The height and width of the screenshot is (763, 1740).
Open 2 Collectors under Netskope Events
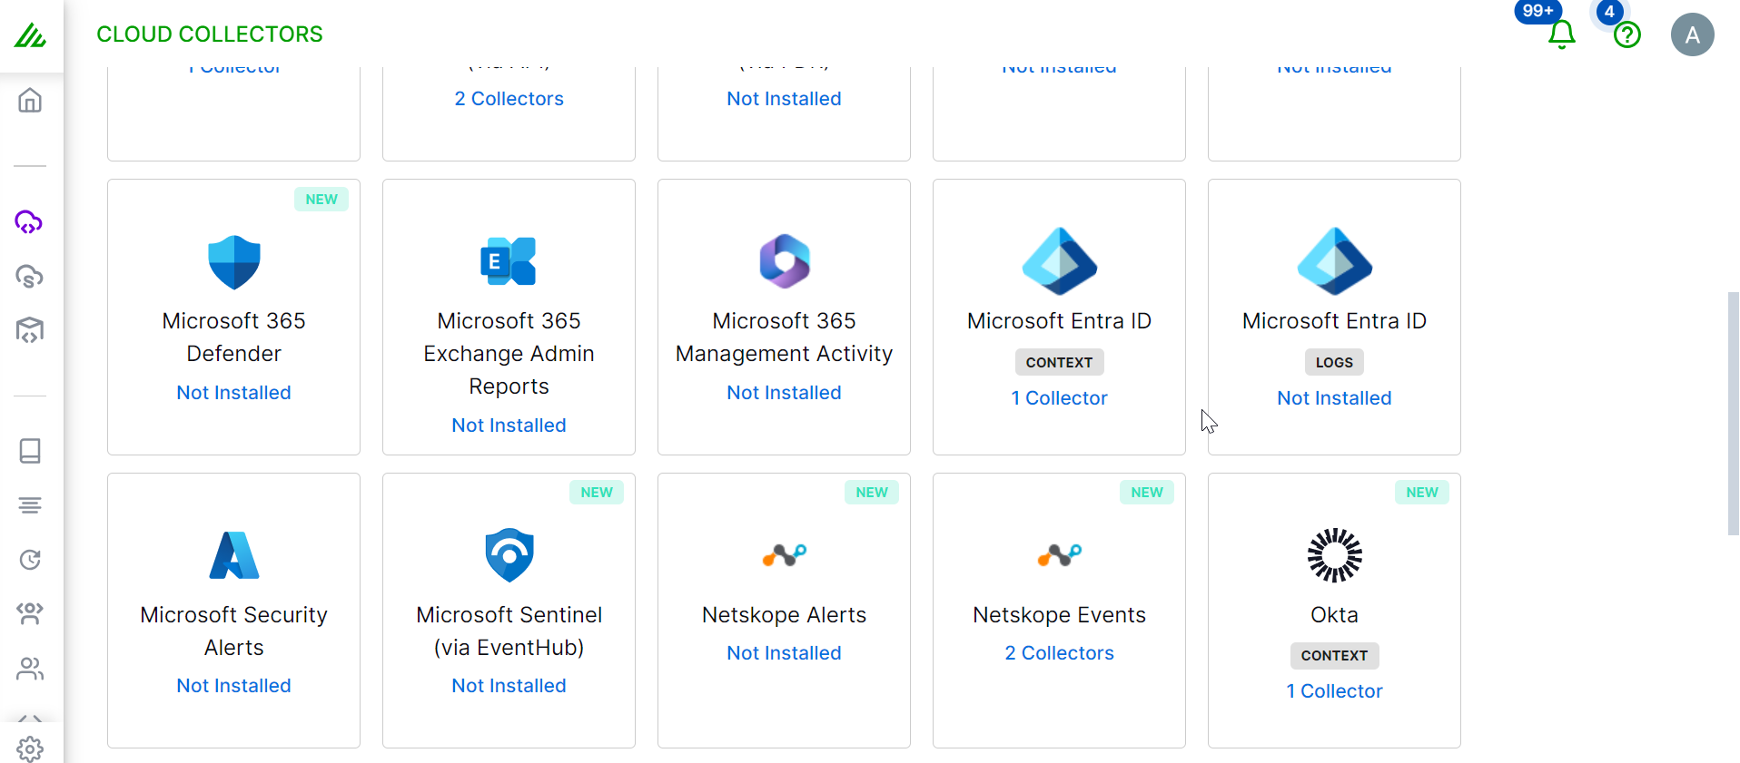(x=1060, y=653)
